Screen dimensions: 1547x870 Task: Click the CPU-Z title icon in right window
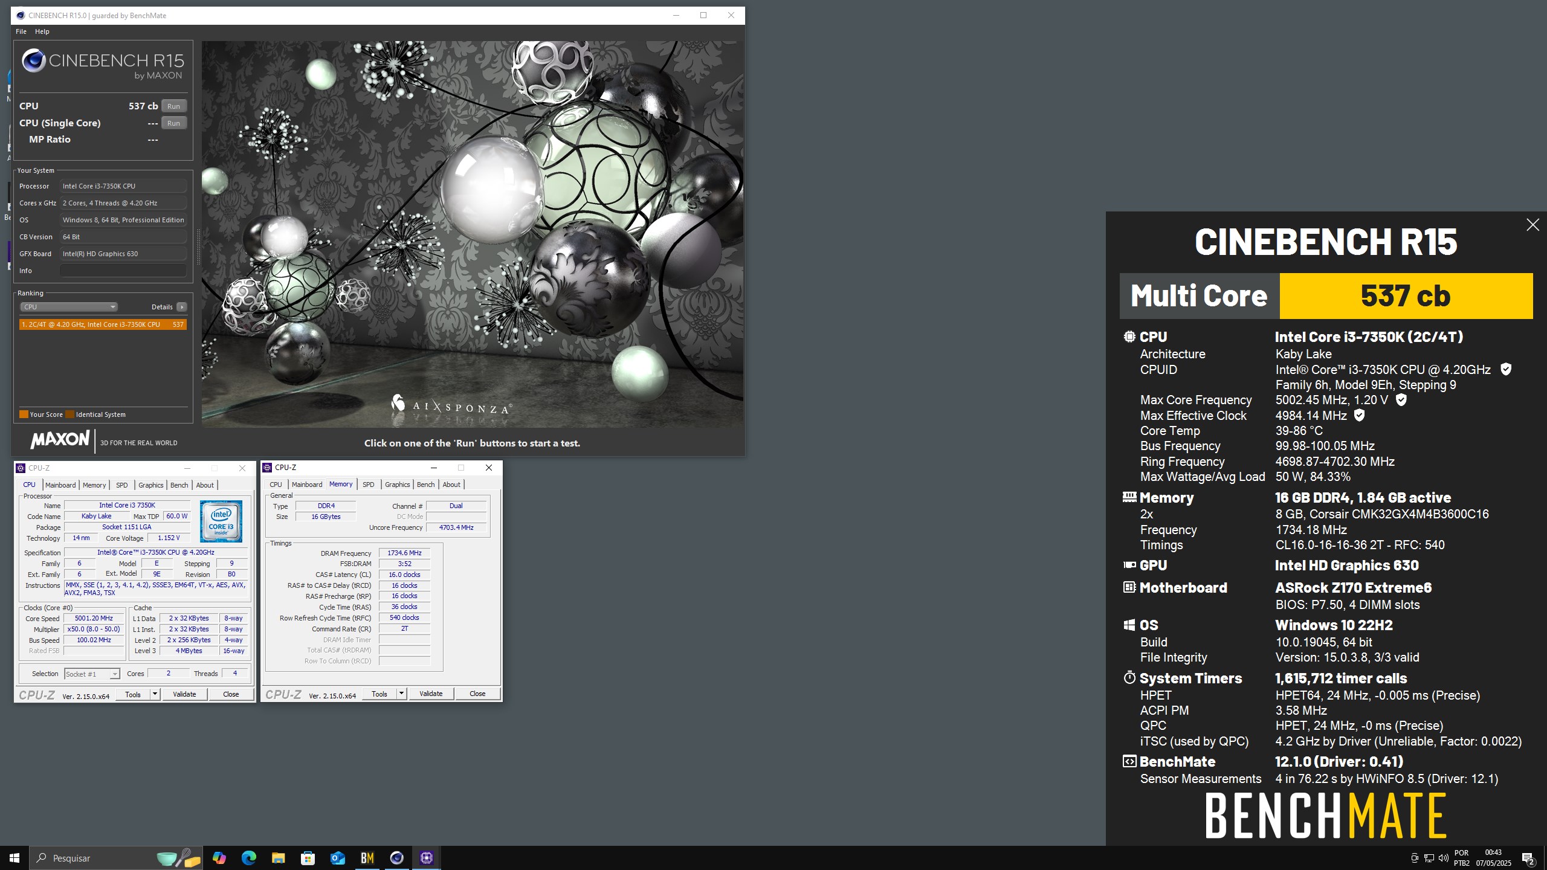click(267, 468)
